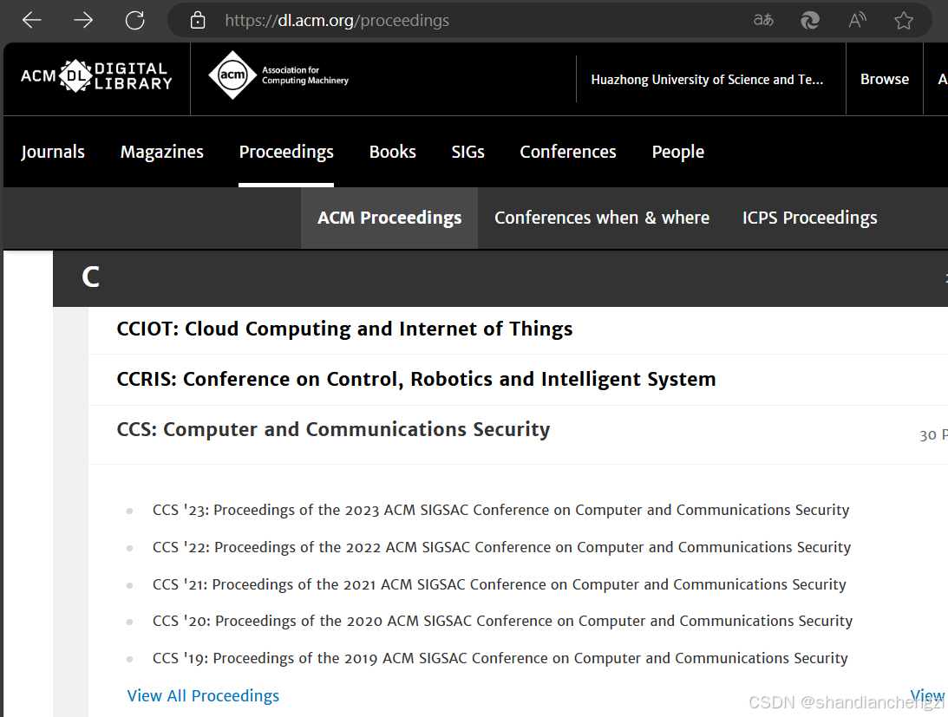View site info via the lock icon
This screenshot has height=717, width=948.
click(198, 21)
